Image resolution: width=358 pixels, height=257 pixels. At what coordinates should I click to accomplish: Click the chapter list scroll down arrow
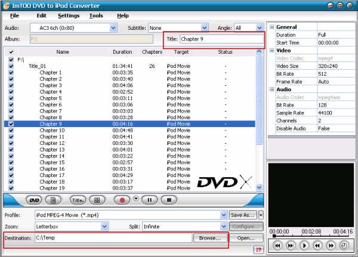coord(259,188)
